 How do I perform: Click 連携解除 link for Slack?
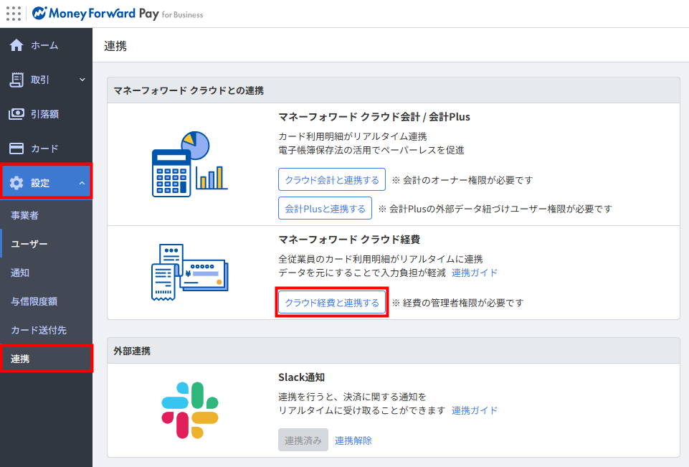353,440
